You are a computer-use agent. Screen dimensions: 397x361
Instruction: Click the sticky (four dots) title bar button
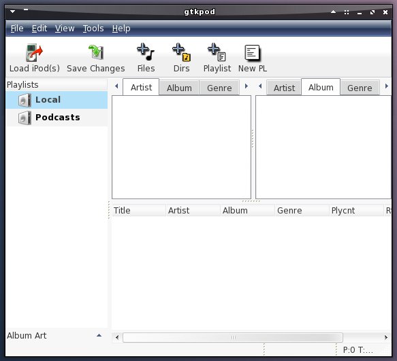click(x=347, y=12)
